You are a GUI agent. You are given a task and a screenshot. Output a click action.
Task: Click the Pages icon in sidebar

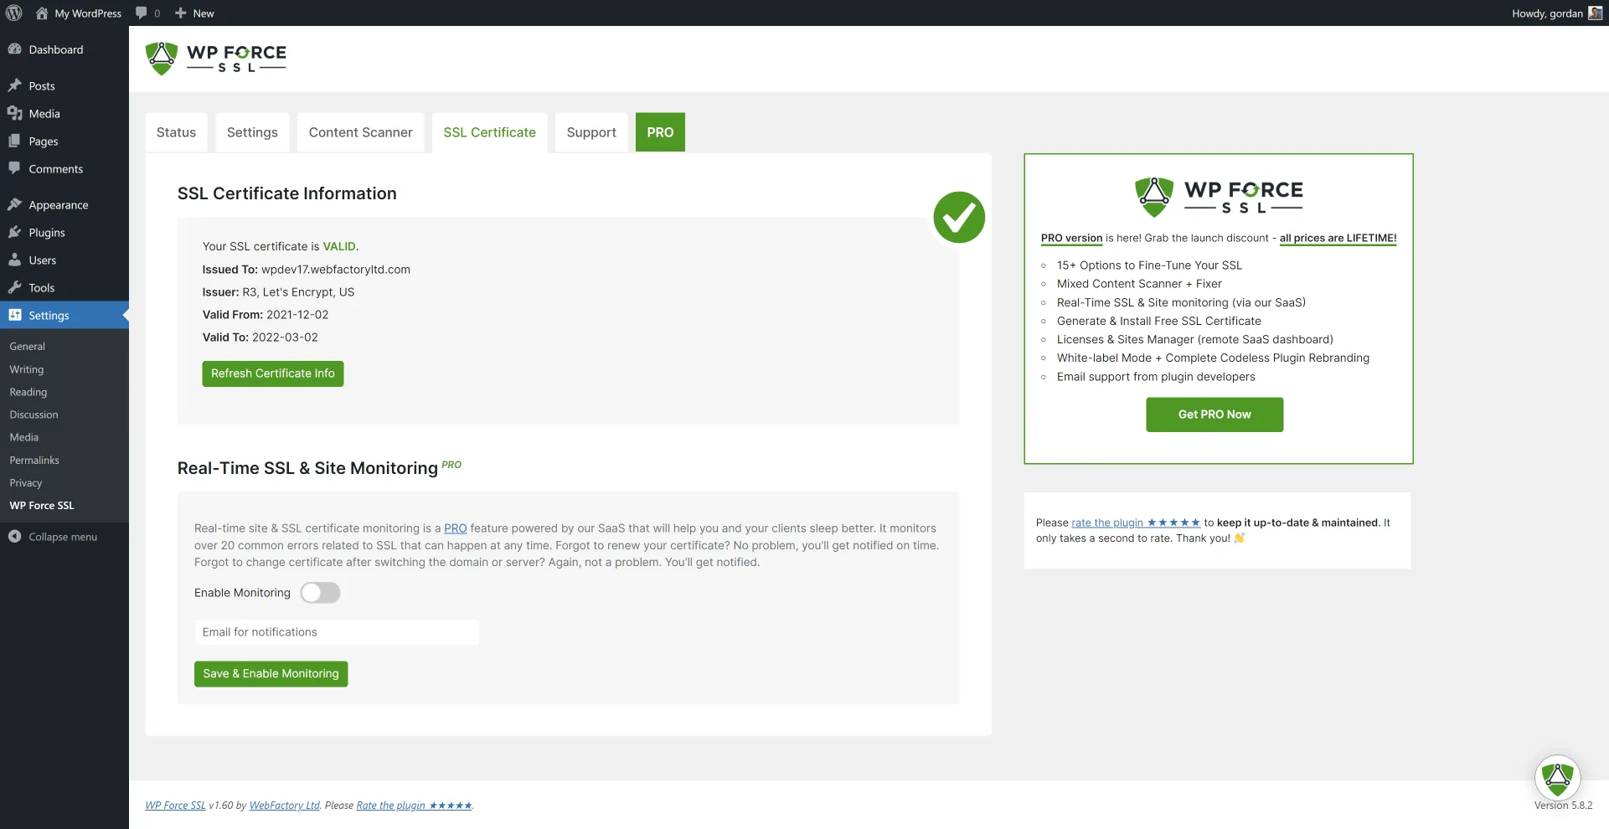click(15, 141)
